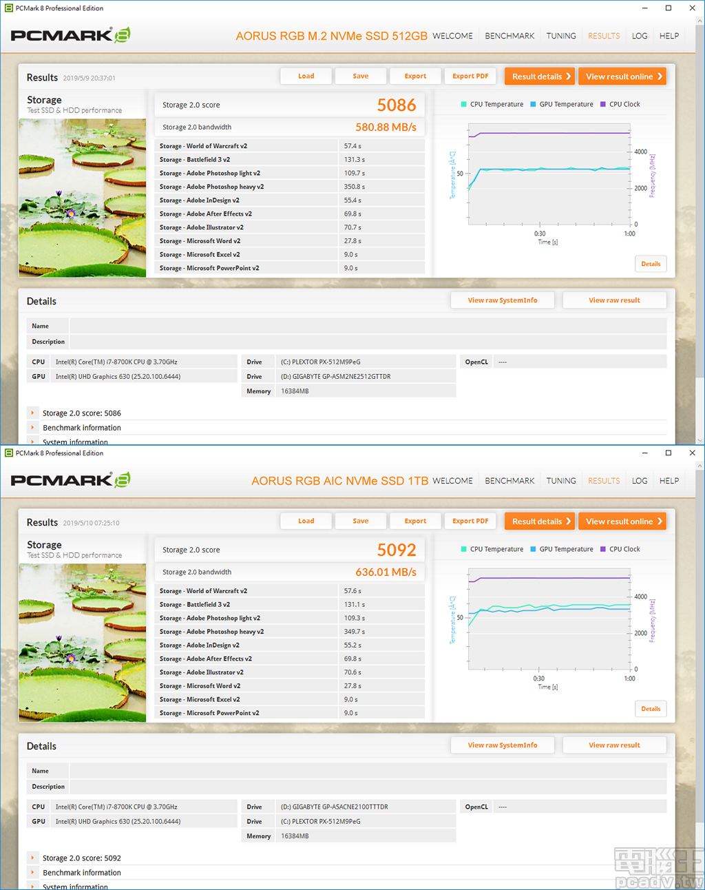
Task: Click the 5092 storage score value
Action: pos(397,550)
